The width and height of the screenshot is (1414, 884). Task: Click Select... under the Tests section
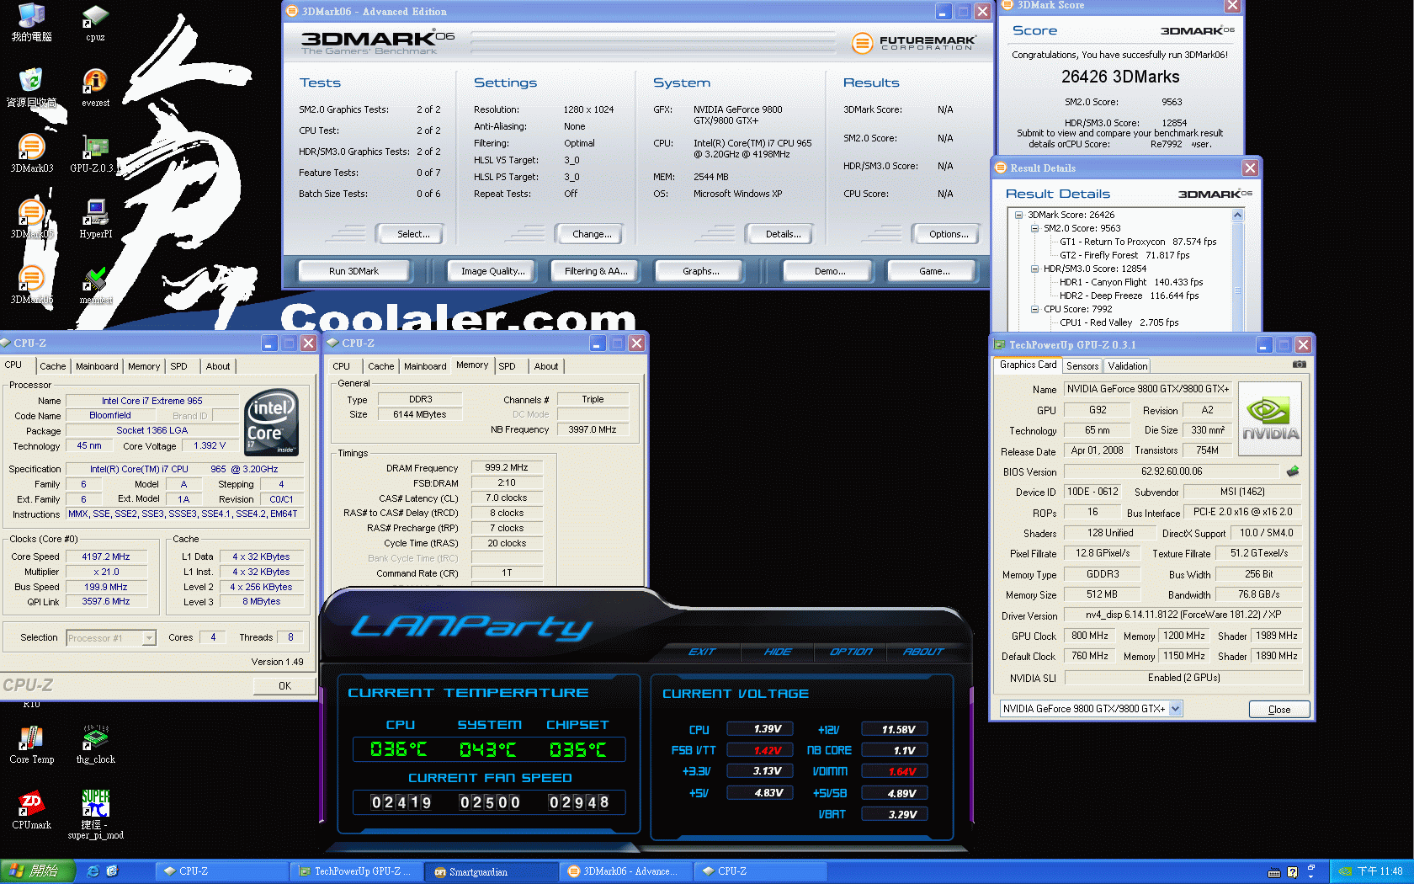coord(412,234)
